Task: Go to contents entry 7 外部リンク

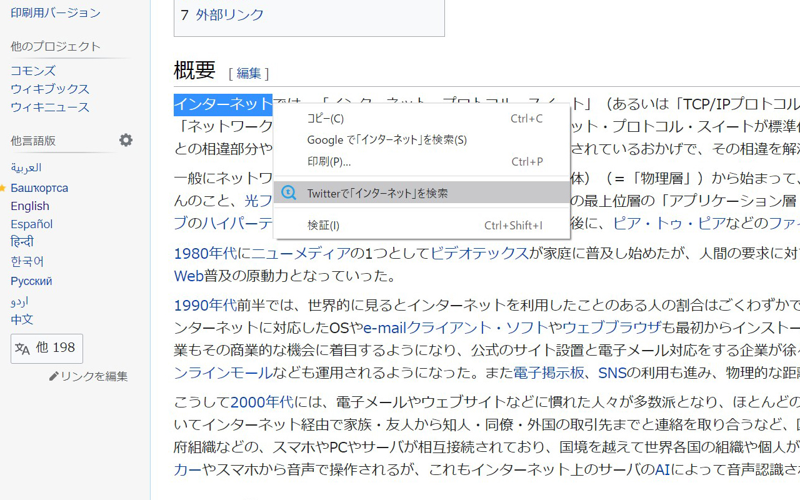Action: [222, 15]
